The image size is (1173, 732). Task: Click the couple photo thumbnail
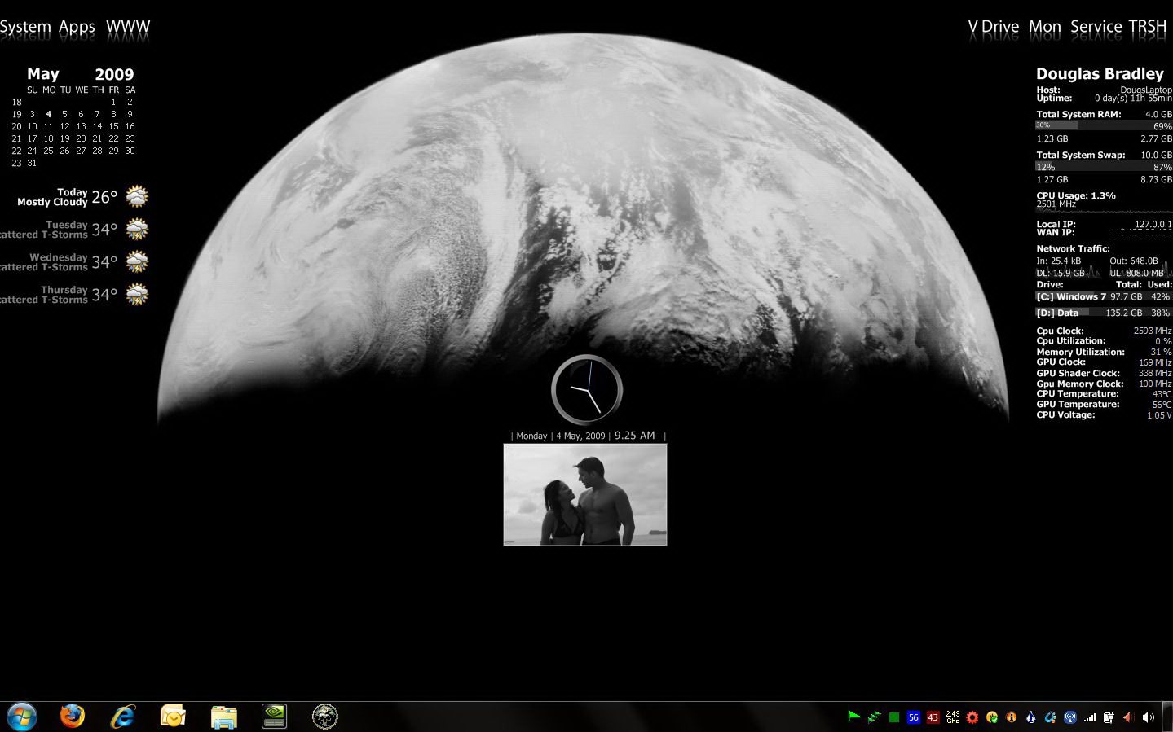click(585, 494)
